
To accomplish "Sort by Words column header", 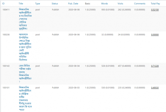I will (x=105, y=4).
